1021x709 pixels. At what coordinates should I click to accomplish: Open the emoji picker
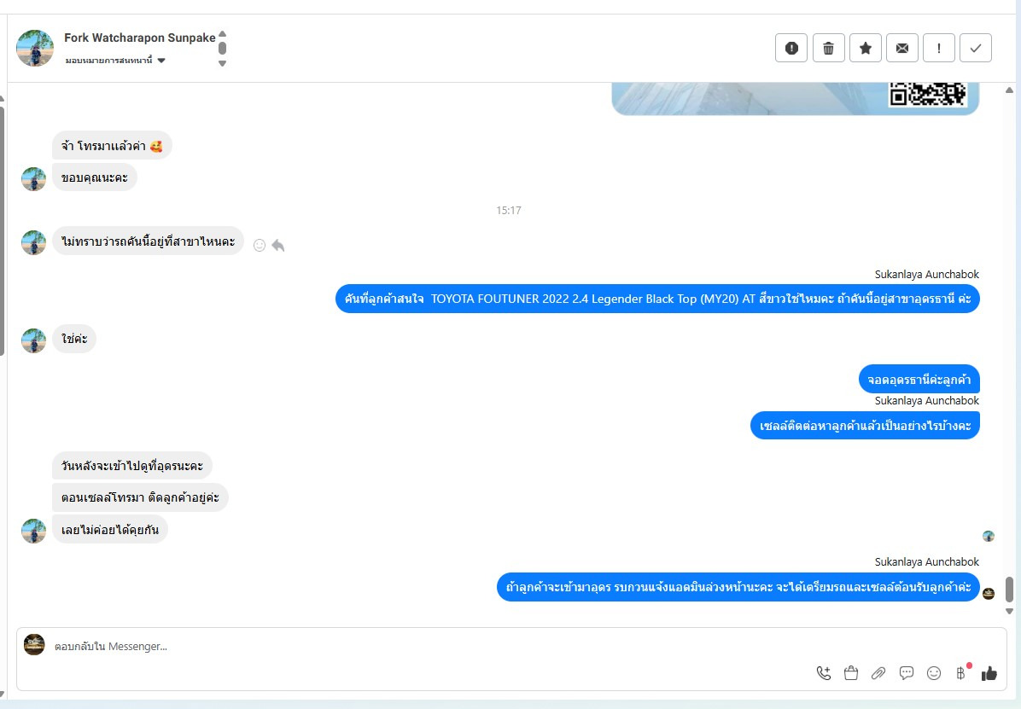click(934, 673)
